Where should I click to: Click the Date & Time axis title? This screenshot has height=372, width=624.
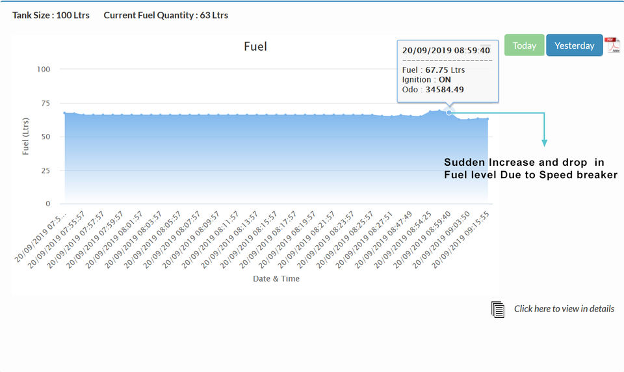pos(276,279)
